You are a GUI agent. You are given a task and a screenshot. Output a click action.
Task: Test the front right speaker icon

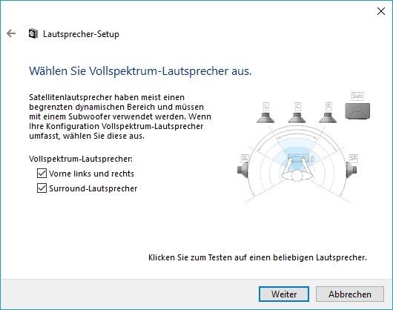(328, 117)
